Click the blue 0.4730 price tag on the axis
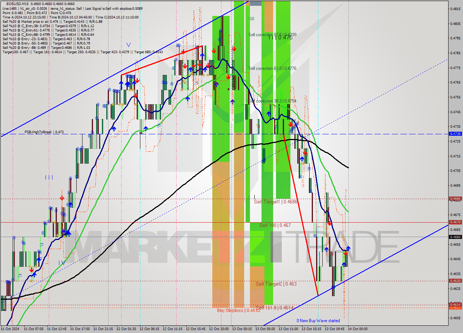 pyautogui.click(x=455, y=134)
